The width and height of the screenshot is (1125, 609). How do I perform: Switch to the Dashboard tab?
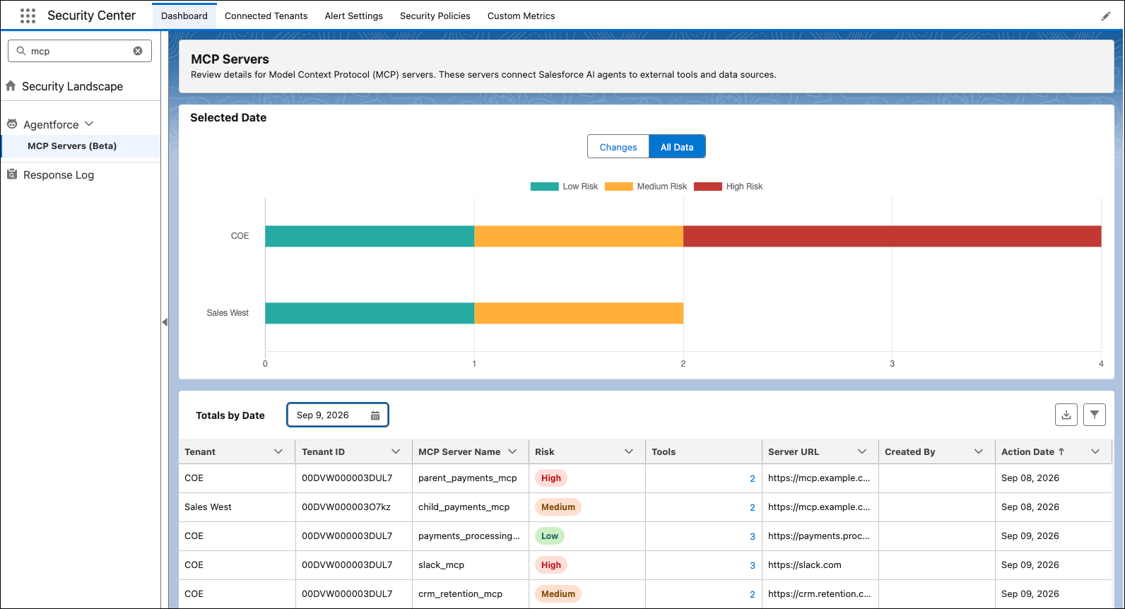click(x=184, y=16)
